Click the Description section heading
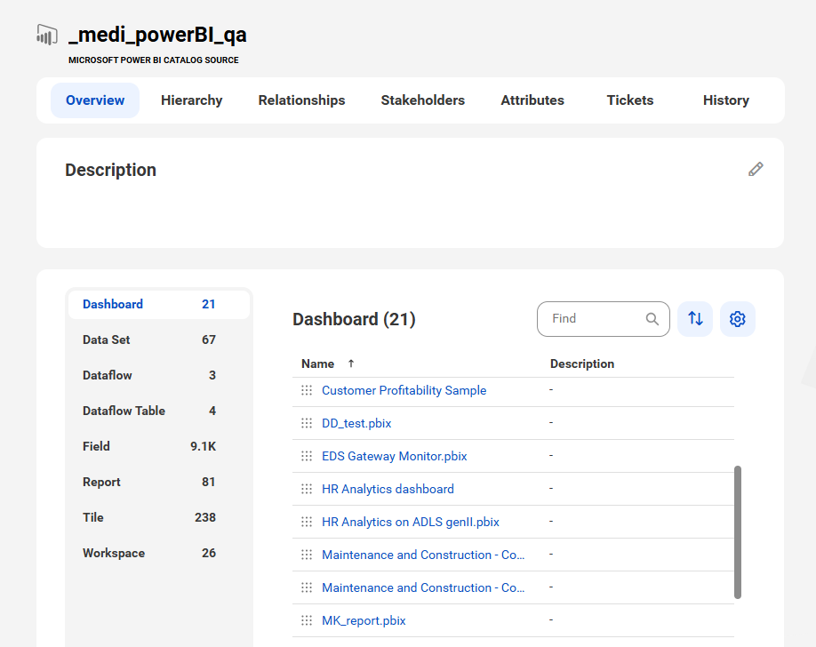 click(x=110, y=171)
